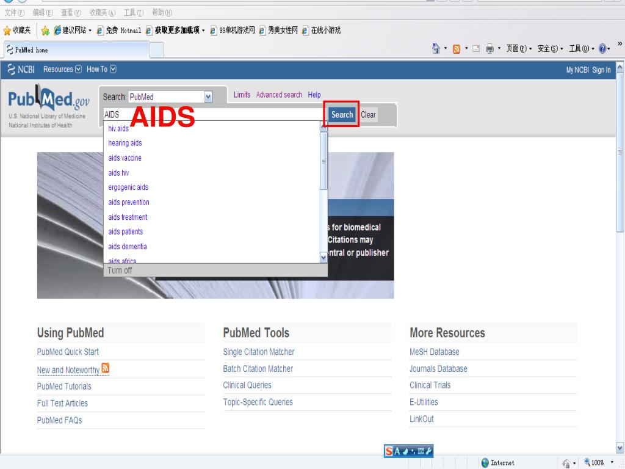Open the blue Help question-mark icon
This screenshot has width=625, height=469.
pos(602,49)
